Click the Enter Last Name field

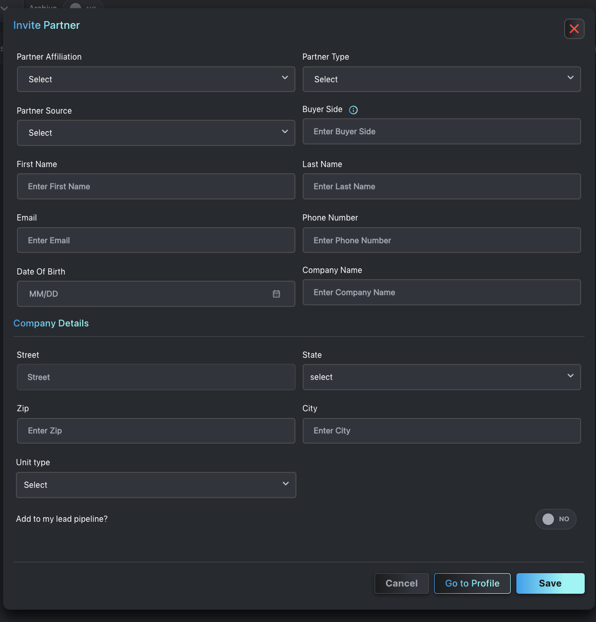pos(442,186)
